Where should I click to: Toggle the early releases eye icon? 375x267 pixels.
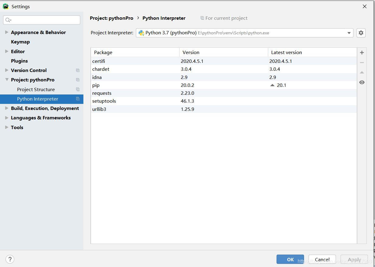click(362, 82)
